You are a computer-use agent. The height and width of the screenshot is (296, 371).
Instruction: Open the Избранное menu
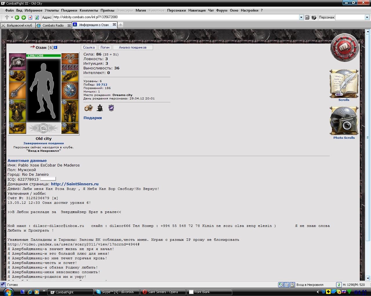[x=34, y=10]
